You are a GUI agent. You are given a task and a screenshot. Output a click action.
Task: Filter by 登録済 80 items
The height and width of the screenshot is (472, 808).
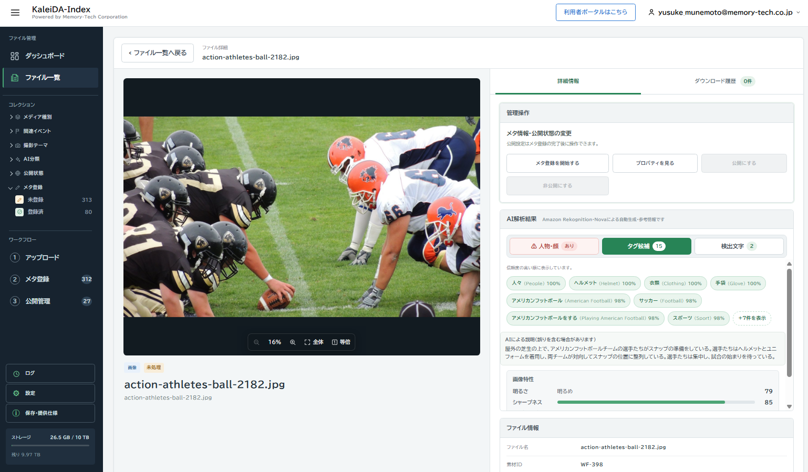pos(54,212)
